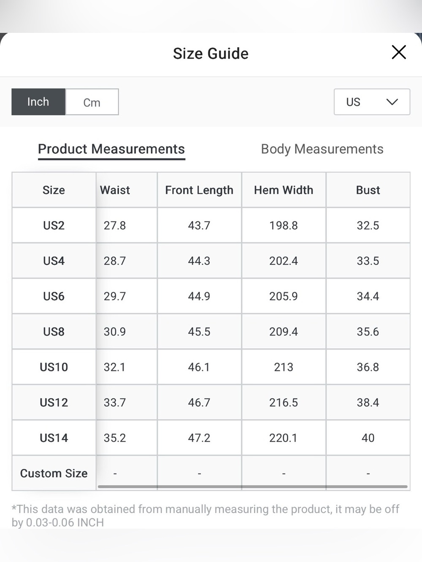Click the Front Length column header
This screenshot has width=422, height=562.
coord(199,190)
